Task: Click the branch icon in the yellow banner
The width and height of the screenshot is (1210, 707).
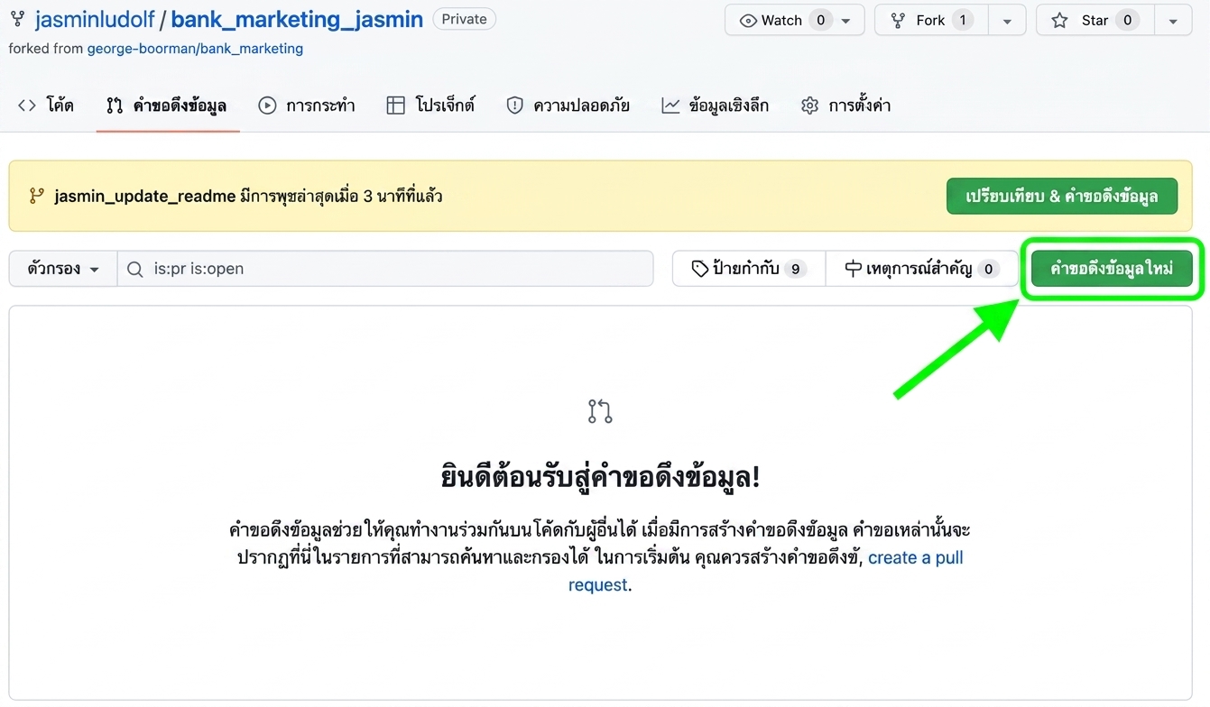Action: coord(37,196)
